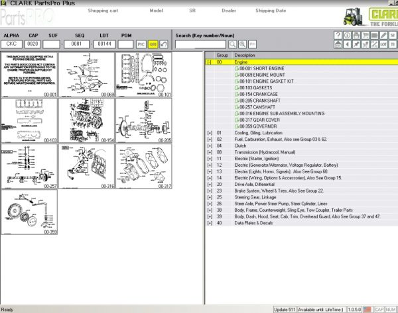398x313 pixels.
Task: Click the pushpin icon
Action: 356,44
